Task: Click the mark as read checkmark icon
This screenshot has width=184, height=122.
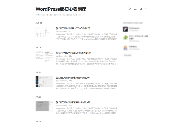Action: 130,9
